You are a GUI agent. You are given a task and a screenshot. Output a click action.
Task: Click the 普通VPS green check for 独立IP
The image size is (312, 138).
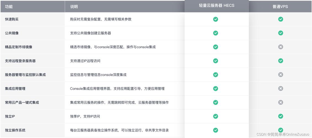click(281, 116)
